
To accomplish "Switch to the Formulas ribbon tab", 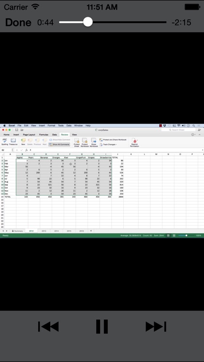I will tap(44, 135).
